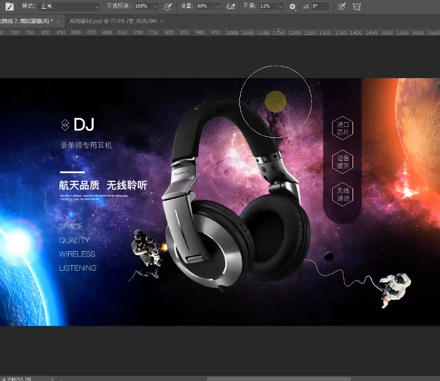
Task: Click the brush angle 0° field
Action: click(x=320, y=6)
